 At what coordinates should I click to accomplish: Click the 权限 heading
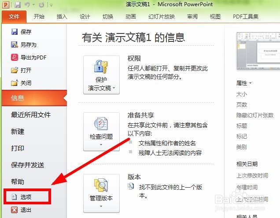pyautogui.click(x=134, y=58)
